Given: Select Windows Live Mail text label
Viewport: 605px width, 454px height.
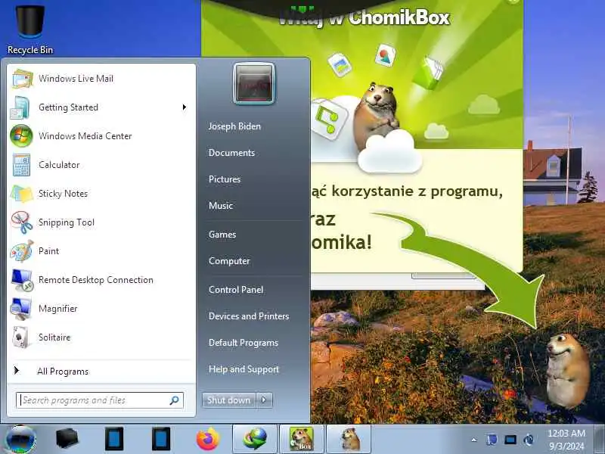Looking at the screenshot, I should click(76, 79).
